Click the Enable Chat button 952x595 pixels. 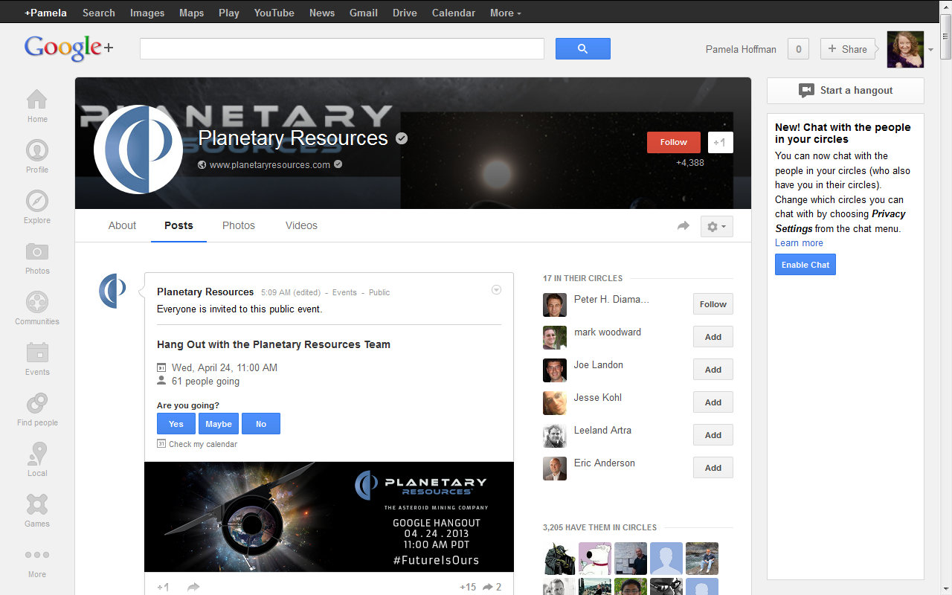click(x=805, y=265)
